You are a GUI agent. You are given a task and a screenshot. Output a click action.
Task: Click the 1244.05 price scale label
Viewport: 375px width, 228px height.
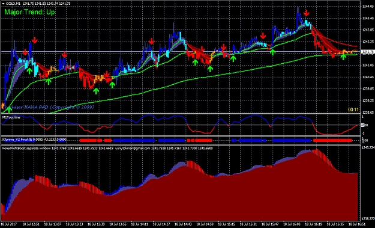click(368, 7)
